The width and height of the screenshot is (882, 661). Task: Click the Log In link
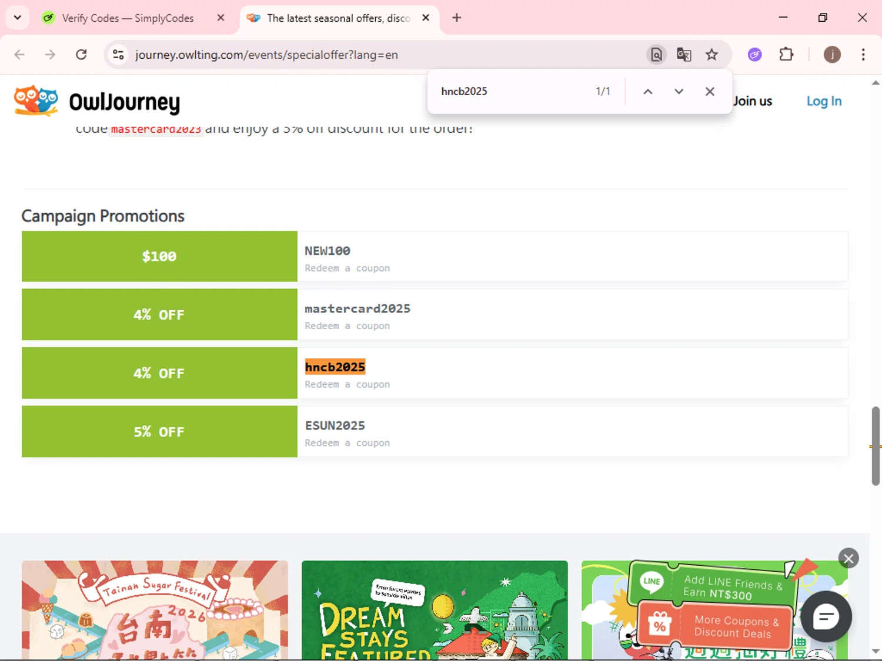click(x=824, y=101)
